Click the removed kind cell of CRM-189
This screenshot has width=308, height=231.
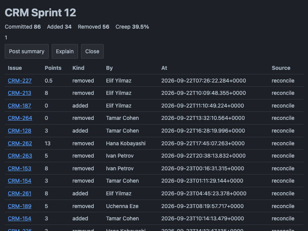(x=83, y=206)
